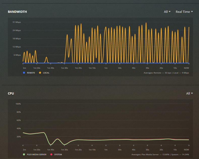Click the SYSTEM legend label
The image size is (199, 159).
click(58, 154)
